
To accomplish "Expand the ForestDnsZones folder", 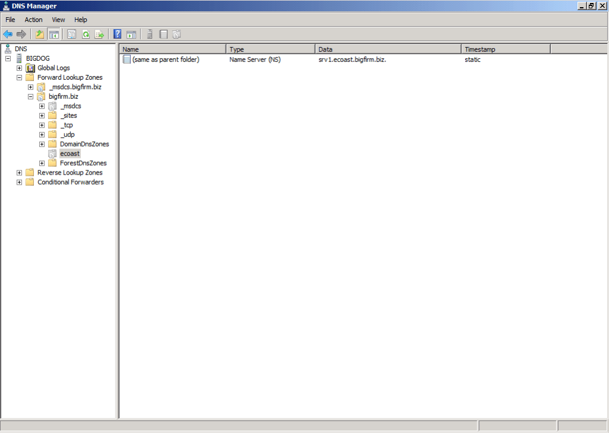I will pos(42,163).
